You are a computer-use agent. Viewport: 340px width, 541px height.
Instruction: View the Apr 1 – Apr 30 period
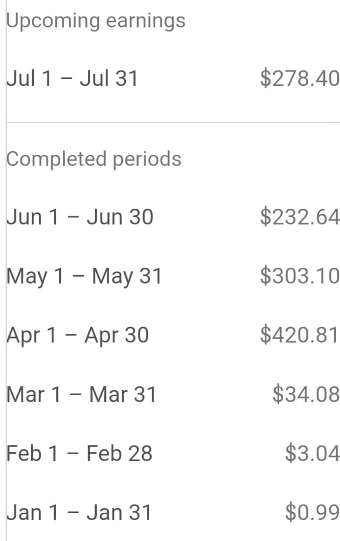(77, 335)
